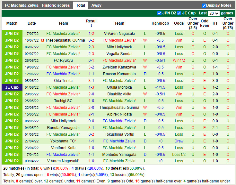Viewport: 236px width, 185px height.
Task: Click the Date column header
Action: pos(31,23)
